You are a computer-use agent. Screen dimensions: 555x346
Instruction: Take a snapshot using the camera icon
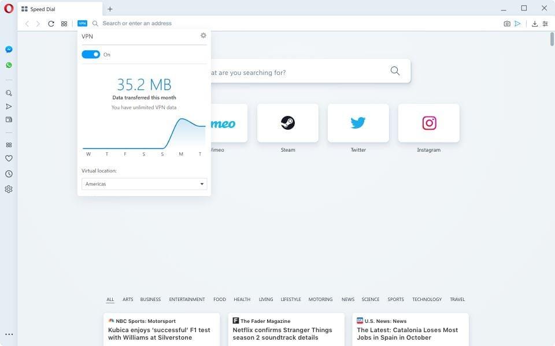pos(506,23)
